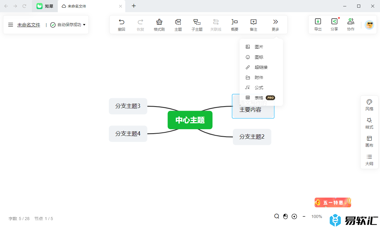Insert a subtopic using 子主题 icon
380x228 pixels.
click(197, 22)
